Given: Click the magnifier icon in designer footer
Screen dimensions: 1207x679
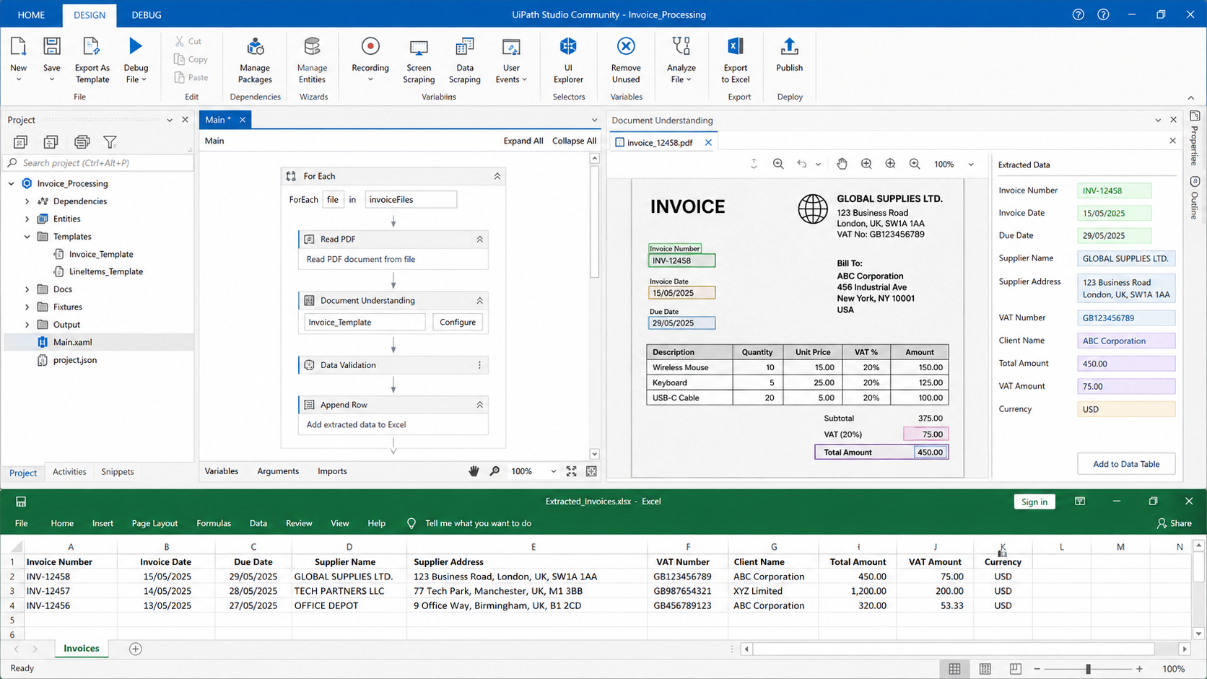Looking at the screenshot, I should pos(494,471).
